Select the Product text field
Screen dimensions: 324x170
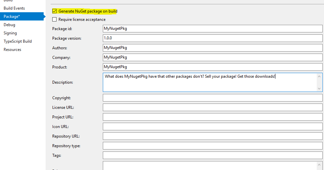coord(213,67)
